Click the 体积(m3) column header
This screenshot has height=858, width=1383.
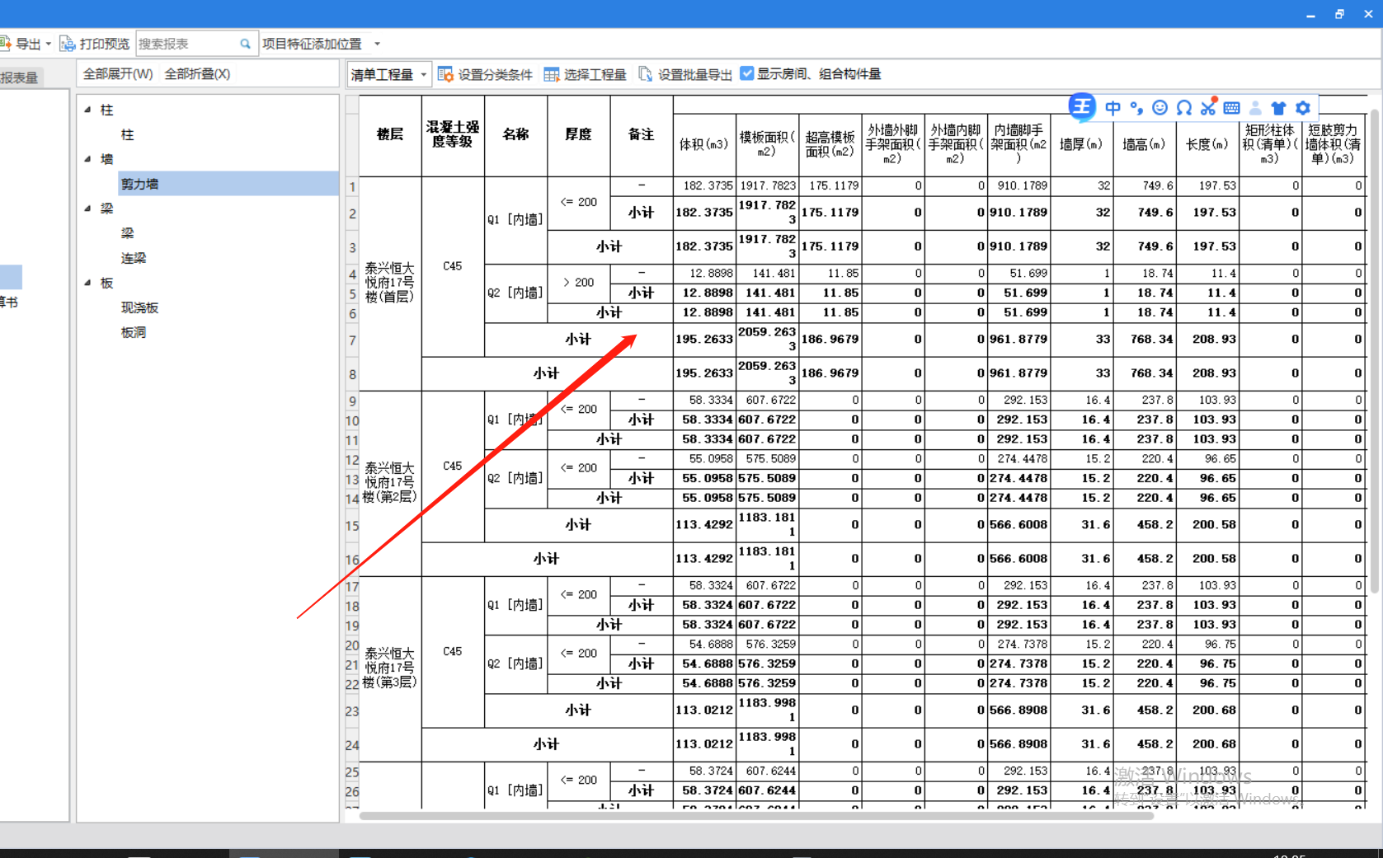[x=703, y=144]
